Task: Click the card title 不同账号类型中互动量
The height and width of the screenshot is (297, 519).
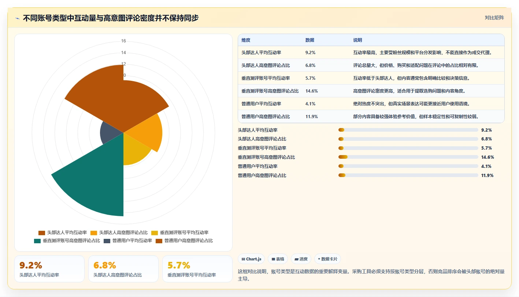Action: coord(111,18)
